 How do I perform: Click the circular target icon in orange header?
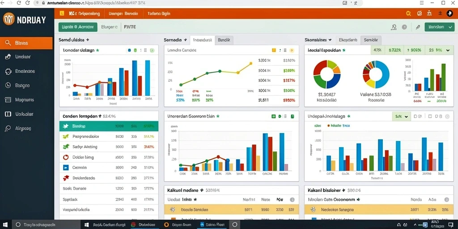420,13
